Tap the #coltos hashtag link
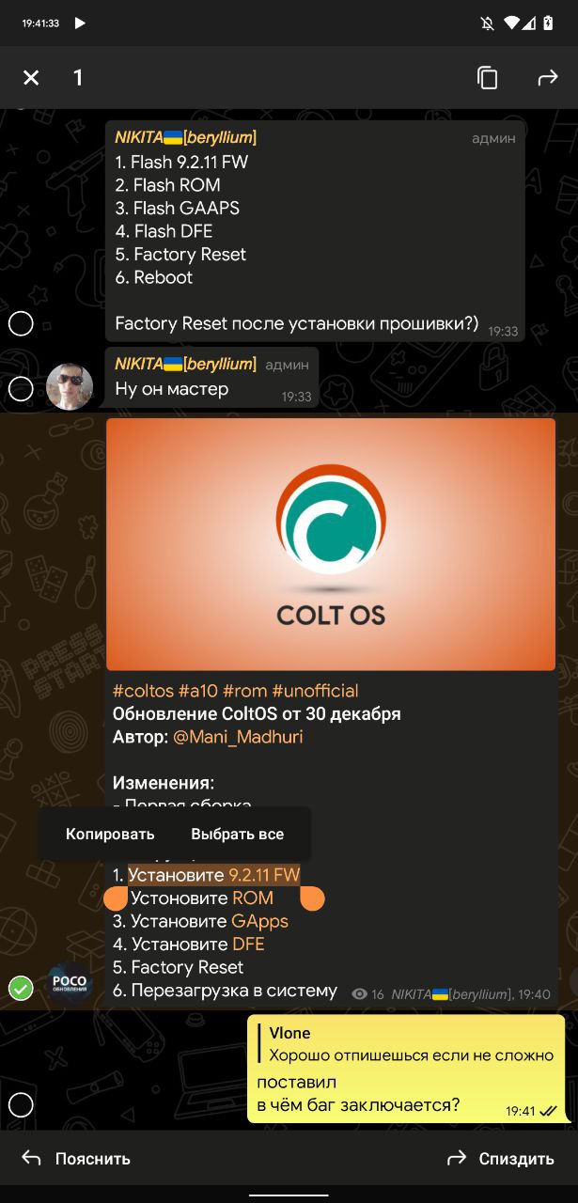This screenshot has width=578, height=1203. (144, 691)
